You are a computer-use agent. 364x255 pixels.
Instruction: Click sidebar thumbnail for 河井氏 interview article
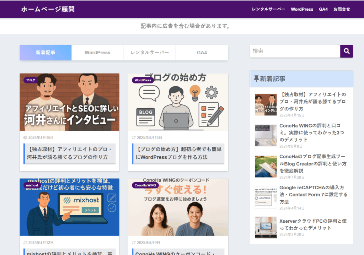(266, 105)
